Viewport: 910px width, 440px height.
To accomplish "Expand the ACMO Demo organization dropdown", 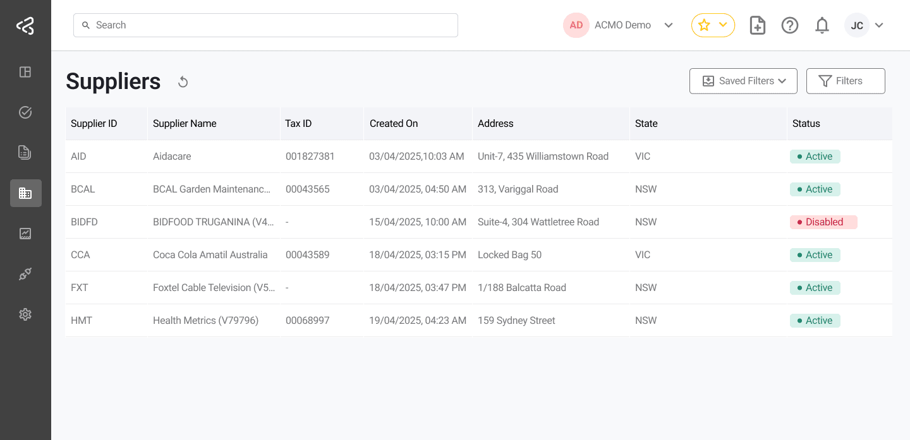I will point(669,25).
